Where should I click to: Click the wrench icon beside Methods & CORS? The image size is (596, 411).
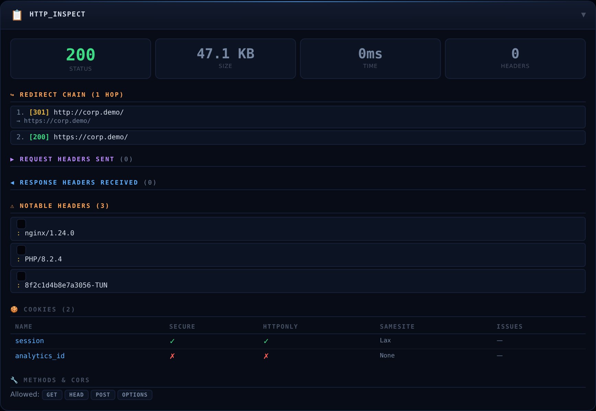(14, 380)
